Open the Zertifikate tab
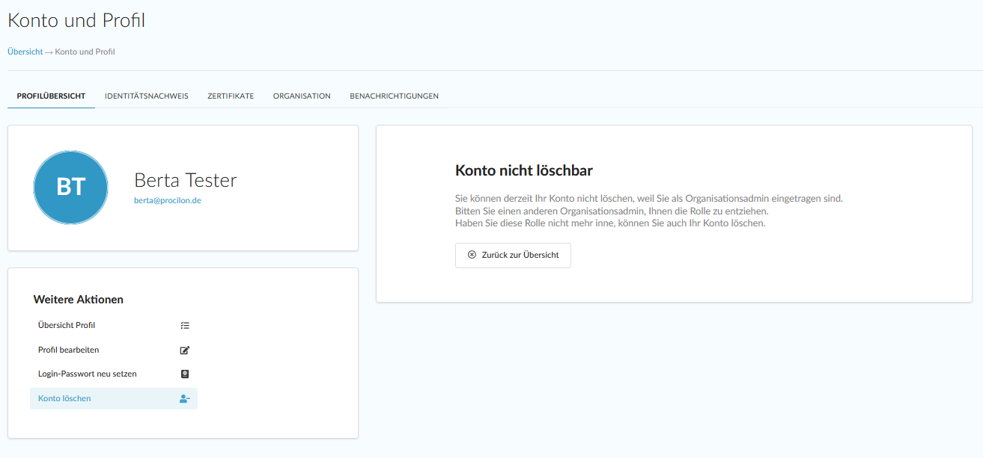 pos(231,96)
